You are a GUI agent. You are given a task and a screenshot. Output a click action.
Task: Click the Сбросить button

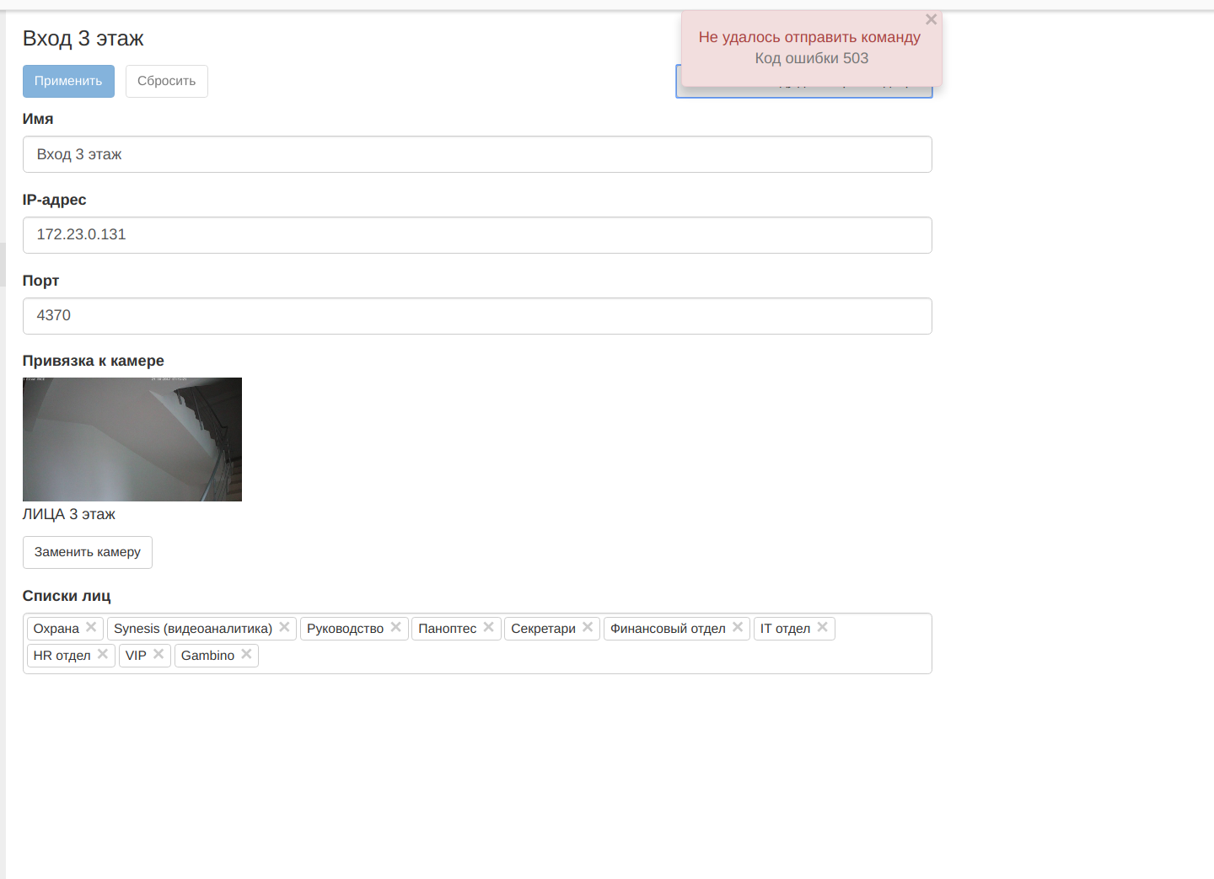tap(167, 81)
